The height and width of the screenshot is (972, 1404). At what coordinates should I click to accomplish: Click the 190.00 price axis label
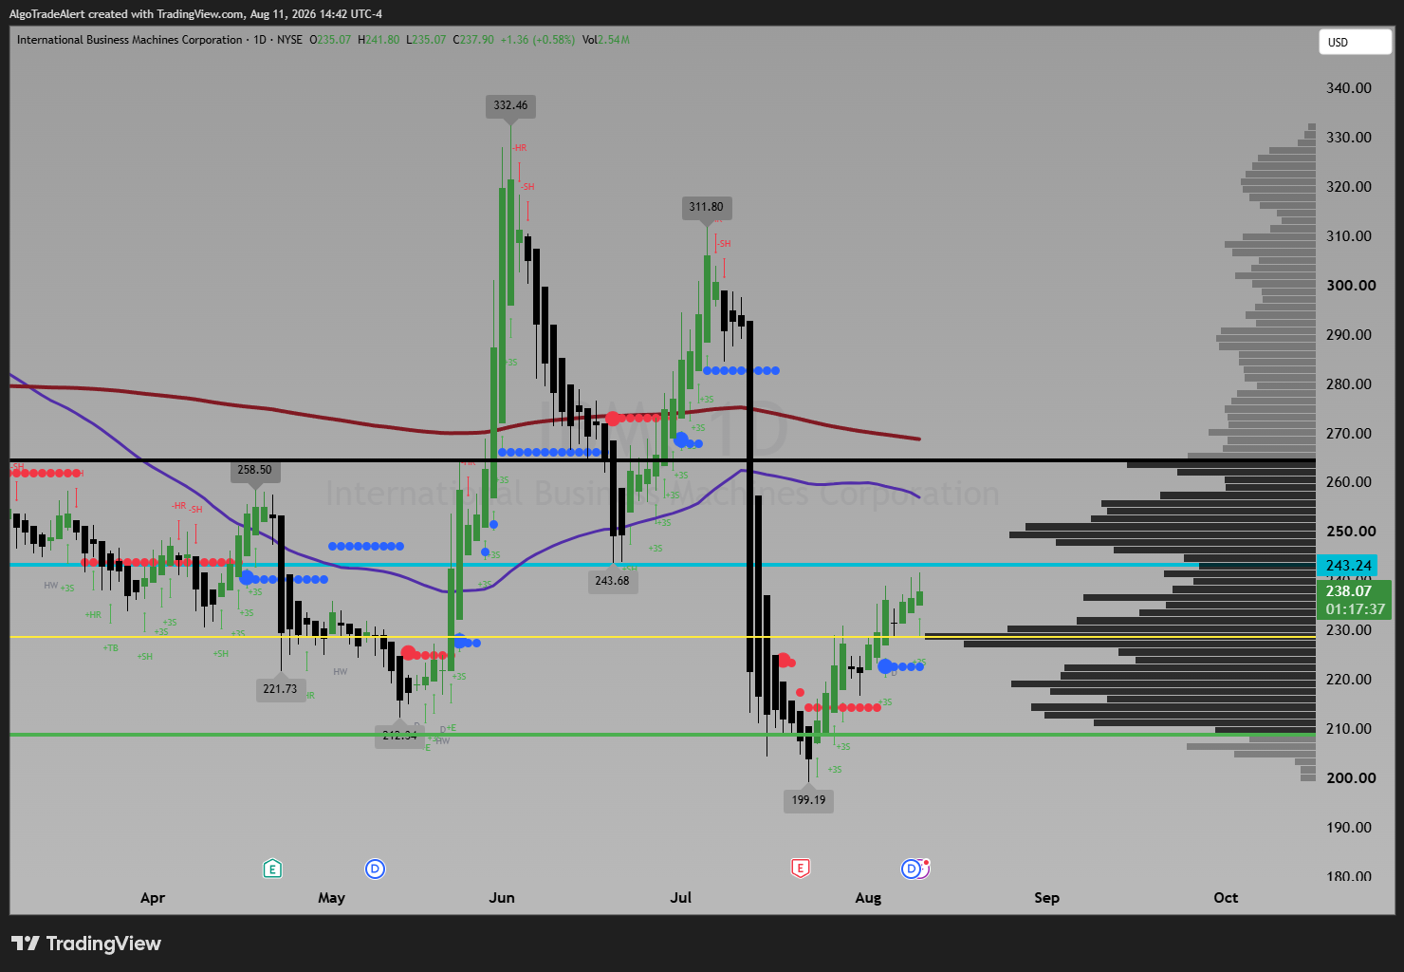pyautogui.click(x=1349, y=828)
